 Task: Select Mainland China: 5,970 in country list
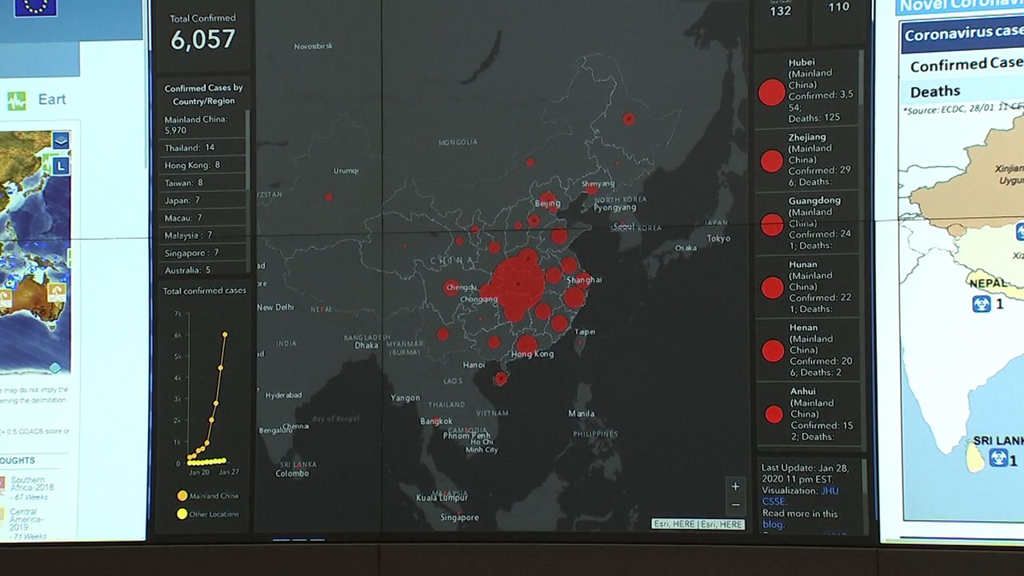(x=201, y=124)
